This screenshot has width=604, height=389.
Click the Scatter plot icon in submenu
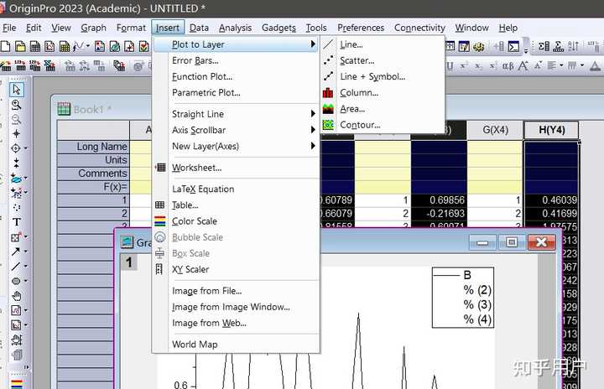click(328, 60)
